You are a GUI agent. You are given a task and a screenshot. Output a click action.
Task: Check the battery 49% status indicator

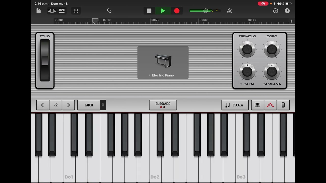point(284,4)
